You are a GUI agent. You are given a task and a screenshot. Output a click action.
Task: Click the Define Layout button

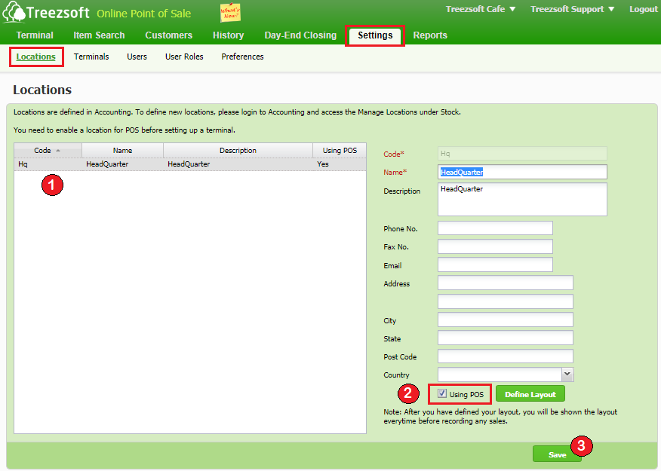coord(530,394)
